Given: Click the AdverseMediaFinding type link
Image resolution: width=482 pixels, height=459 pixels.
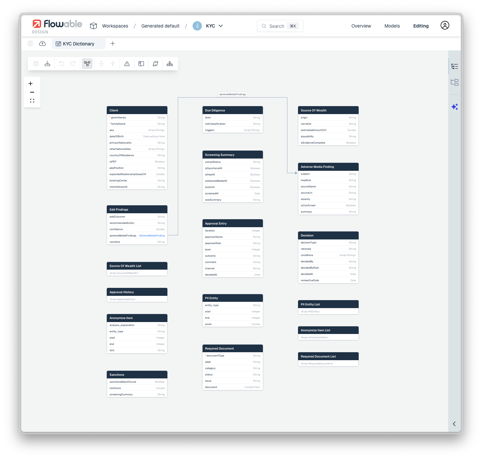Looking at the screenshot, I should point(152,235).
